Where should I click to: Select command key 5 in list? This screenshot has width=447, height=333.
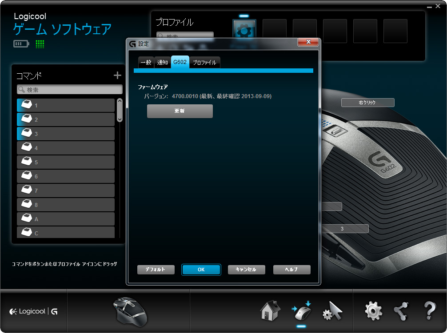66,163
